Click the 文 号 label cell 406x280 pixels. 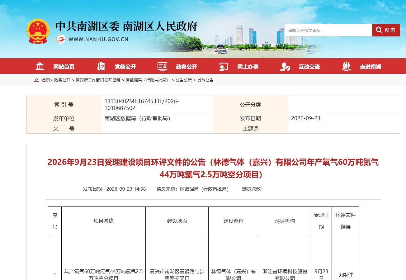(64, 129)
